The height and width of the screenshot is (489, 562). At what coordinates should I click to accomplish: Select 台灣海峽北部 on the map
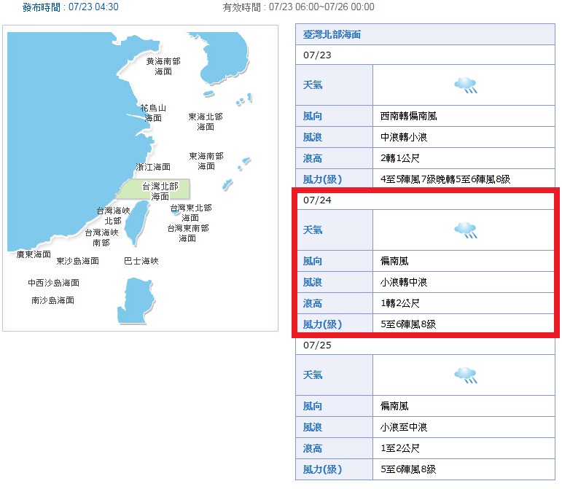pos(113,216)
